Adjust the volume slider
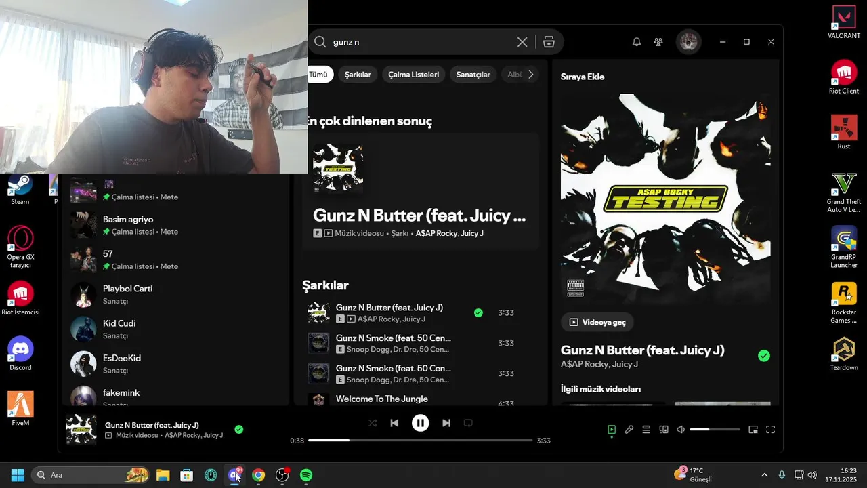The height and width of the screenshot is (488, 867). tap(715, 430)
